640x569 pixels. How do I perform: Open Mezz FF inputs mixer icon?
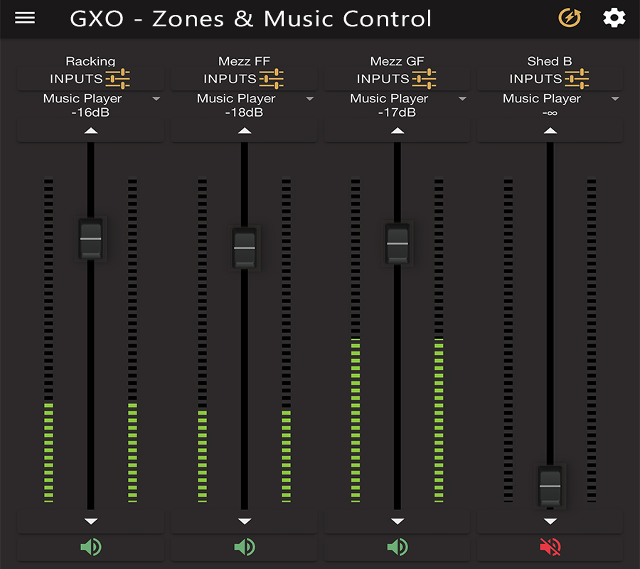point(272,78)
